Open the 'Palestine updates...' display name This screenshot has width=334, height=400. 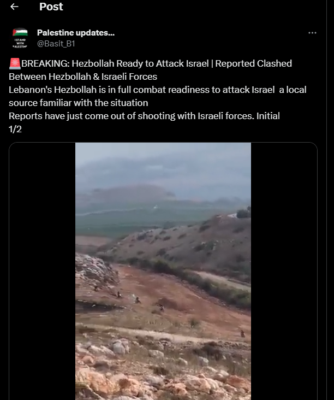coord(76,33)
